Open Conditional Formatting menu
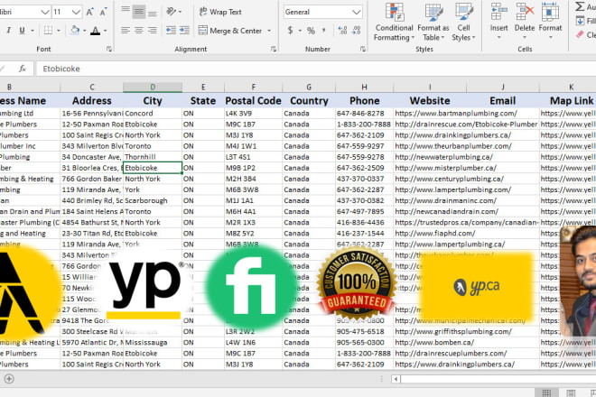596x397 pixels. 394,22
